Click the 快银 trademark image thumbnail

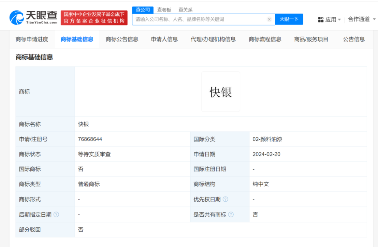pyautogui.click(x=221, y=92)
